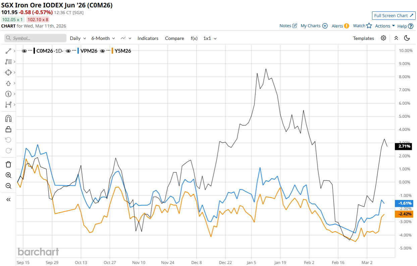This screenshot has width=417, height=266.
Task: Click the Watch star icon
Action: pos(369,26)
